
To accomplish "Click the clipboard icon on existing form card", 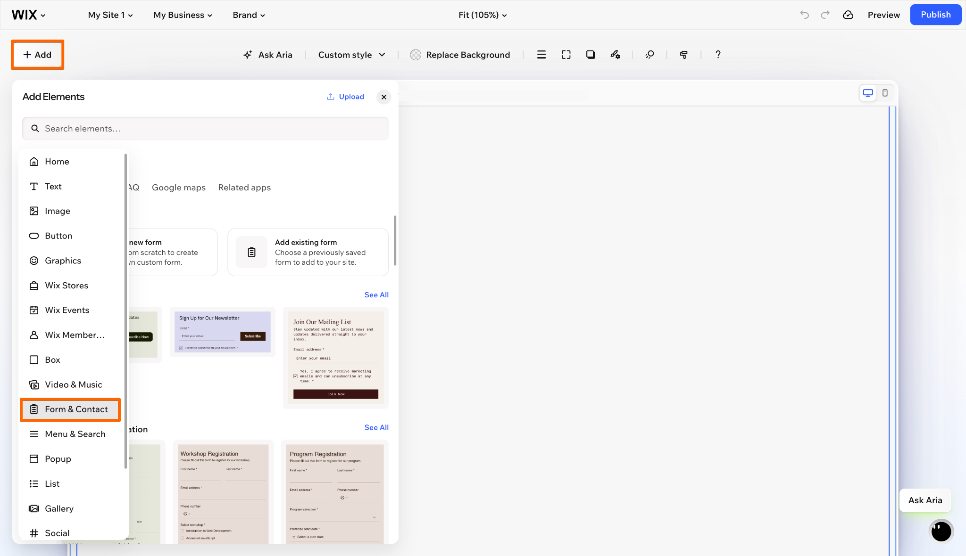I will click(x=251, y=252).
